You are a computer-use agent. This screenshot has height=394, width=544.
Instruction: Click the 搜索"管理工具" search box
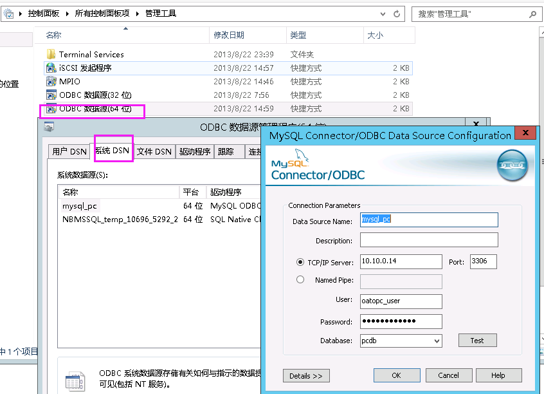tap(476, 14)
